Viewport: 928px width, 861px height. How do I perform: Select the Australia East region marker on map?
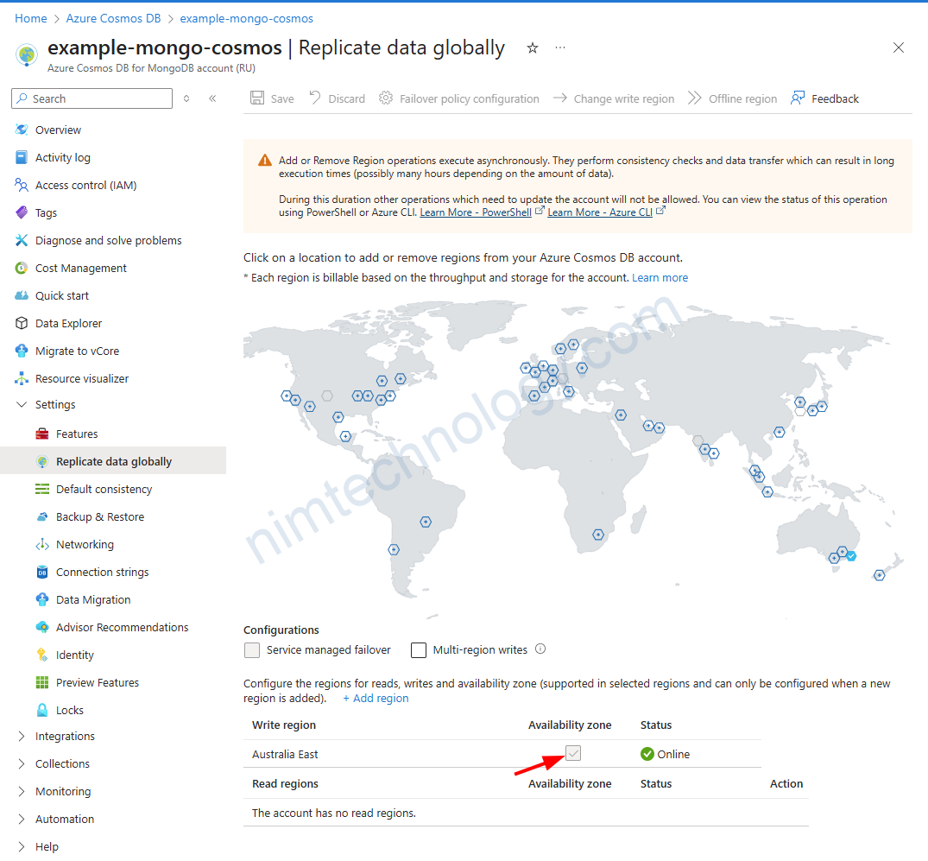tap(851, 555)
